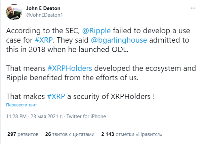Click the first #XRP hashtag after 'case for'
Image resolution: width=202 pixels, height=144 pixels.
click(x=44, y=40)
